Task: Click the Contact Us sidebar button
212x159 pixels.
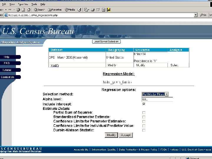Action: (x=10, y=77)
